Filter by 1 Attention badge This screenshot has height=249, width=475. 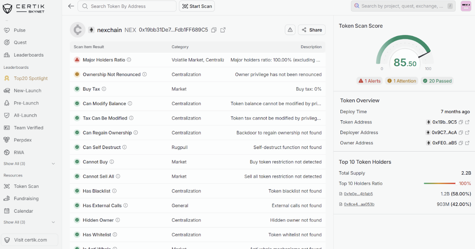(401, 81)
